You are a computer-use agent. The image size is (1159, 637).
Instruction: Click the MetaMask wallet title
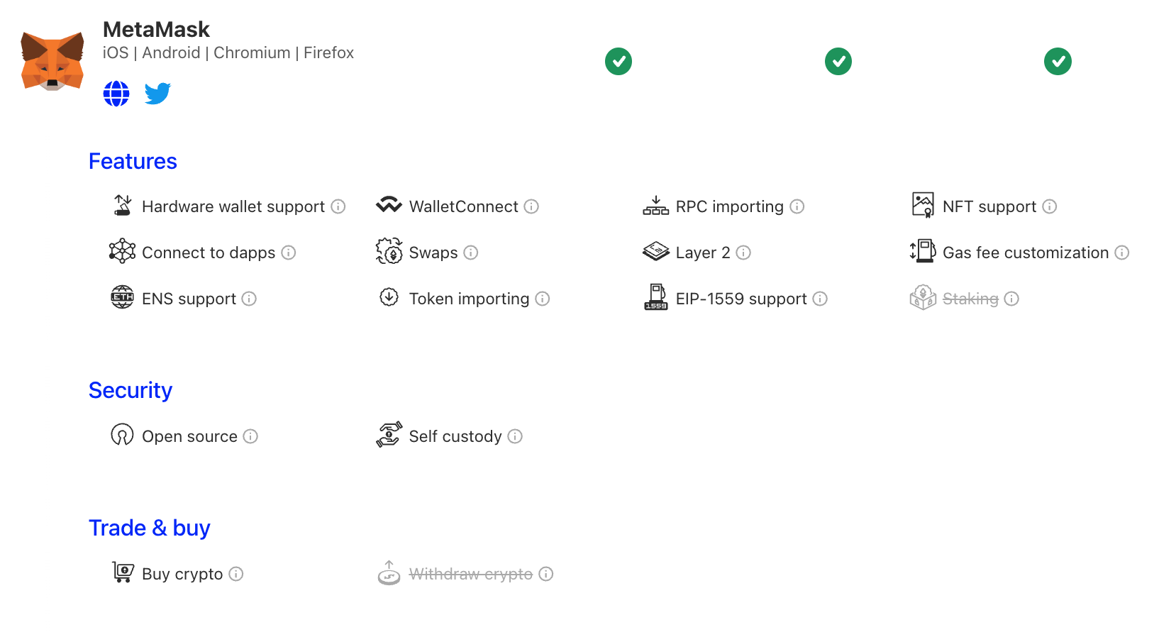pyautogui.click(x=156, y=30)
